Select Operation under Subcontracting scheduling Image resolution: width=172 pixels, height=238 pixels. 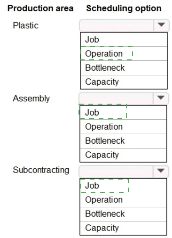pos(123,200)
